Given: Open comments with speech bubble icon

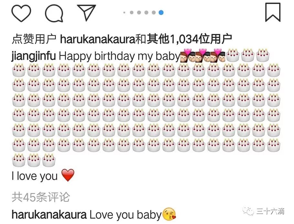Looking at the screenshot, I should [x=54, y=13].
